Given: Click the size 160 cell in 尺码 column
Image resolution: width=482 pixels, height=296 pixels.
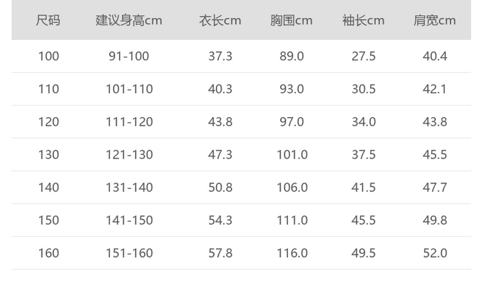Looking at the screenshot, I should (x=48, y=253).
